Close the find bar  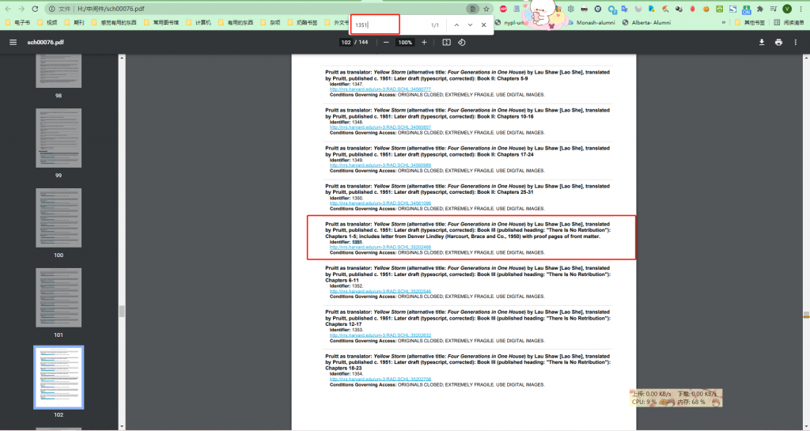(x=483, y=25)
